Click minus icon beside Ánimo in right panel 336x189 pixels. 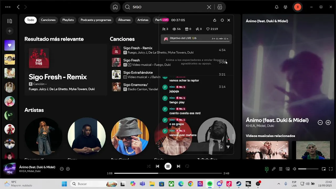(x=320, y=123)
